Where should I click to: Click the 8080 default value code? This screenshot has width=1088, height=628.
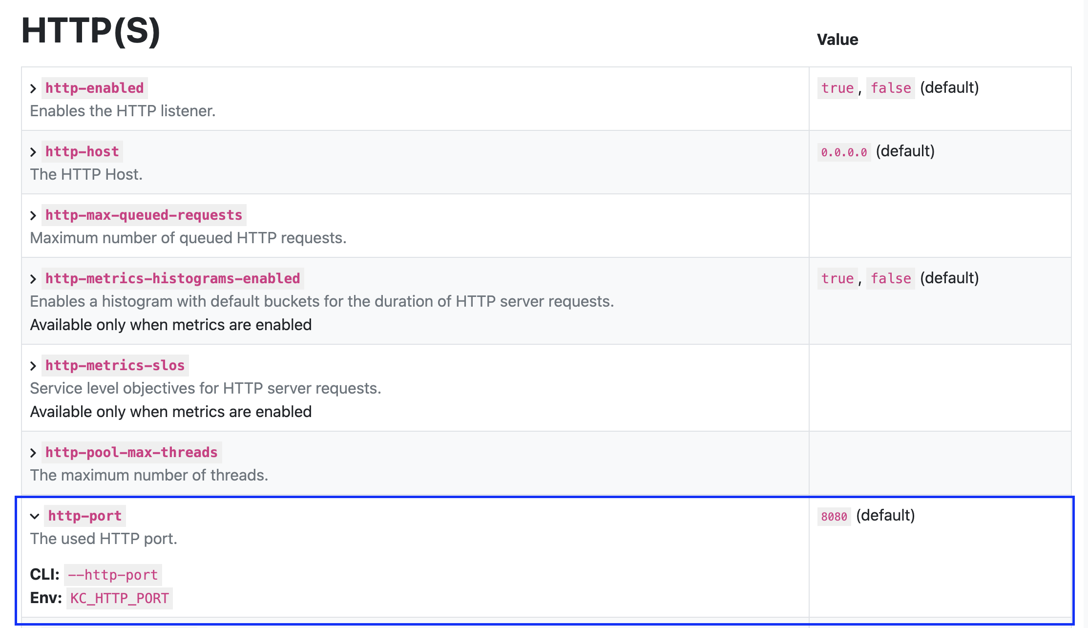[834, 516]
